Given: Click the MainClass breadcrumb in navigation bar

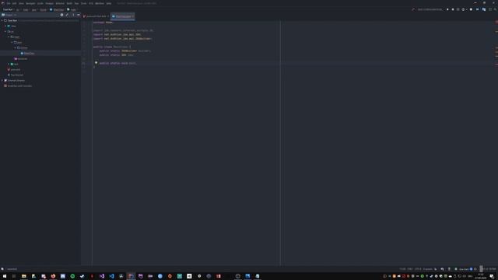Looking at the screenshot, I should (x=57, y=10).
